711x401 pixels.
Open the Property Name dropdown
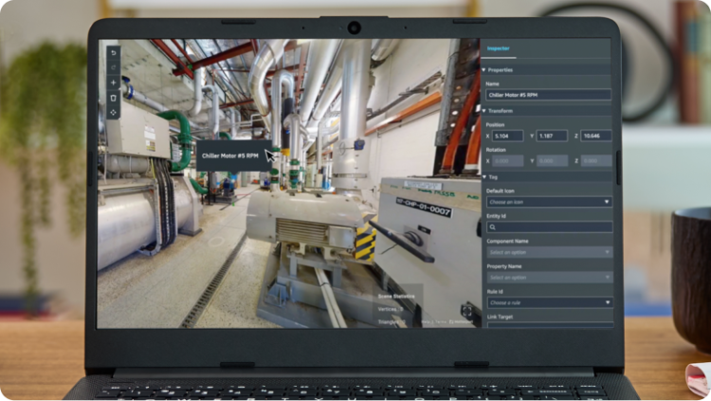tap(548, 277)
